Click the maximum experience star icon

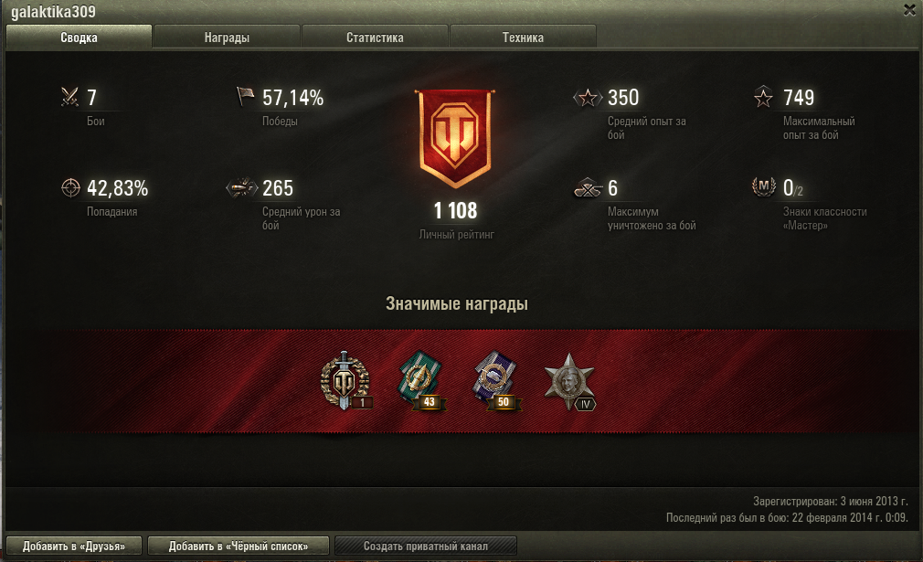(763, 97)
